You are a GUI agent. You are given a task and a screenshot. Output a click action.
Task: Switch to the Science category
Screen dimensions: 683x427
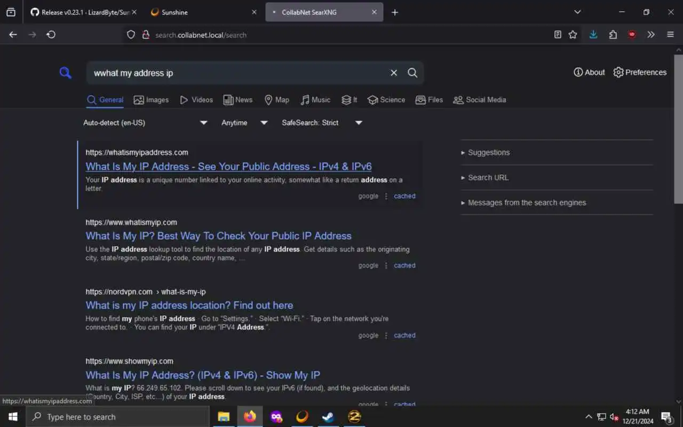pyautogui.click(x=386, y=100)
